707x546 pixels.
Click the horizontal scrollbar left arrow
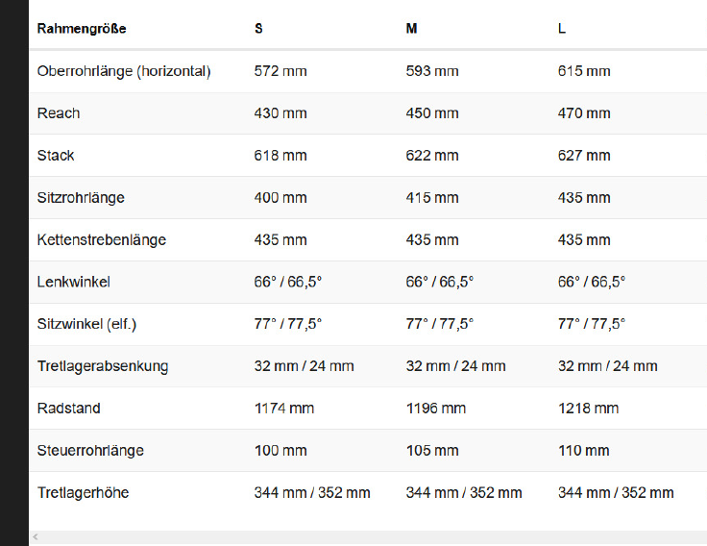36,537
